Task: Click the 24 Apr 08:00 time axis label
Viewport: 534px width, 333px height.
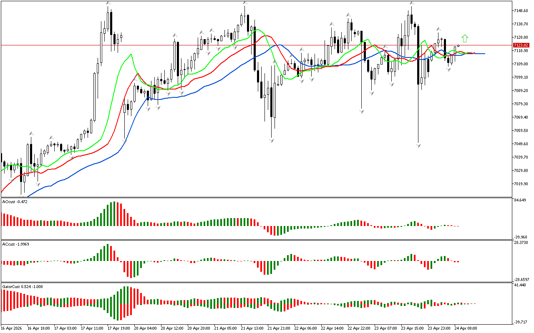Action: pos(466,328)
